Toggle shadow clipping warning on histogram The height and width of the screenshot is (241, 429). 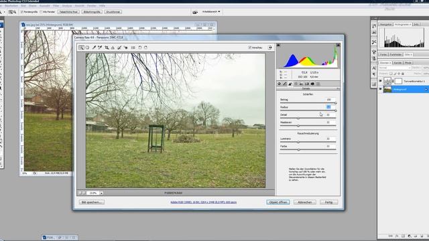coord(278,45)
